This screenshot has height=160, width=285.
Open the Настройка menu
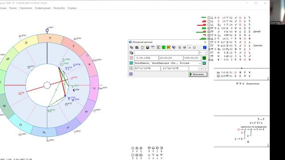point(59,8)
